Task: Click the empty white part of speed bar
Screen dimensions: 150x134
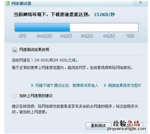Action: pyautogui.click(x=104, y=27)
